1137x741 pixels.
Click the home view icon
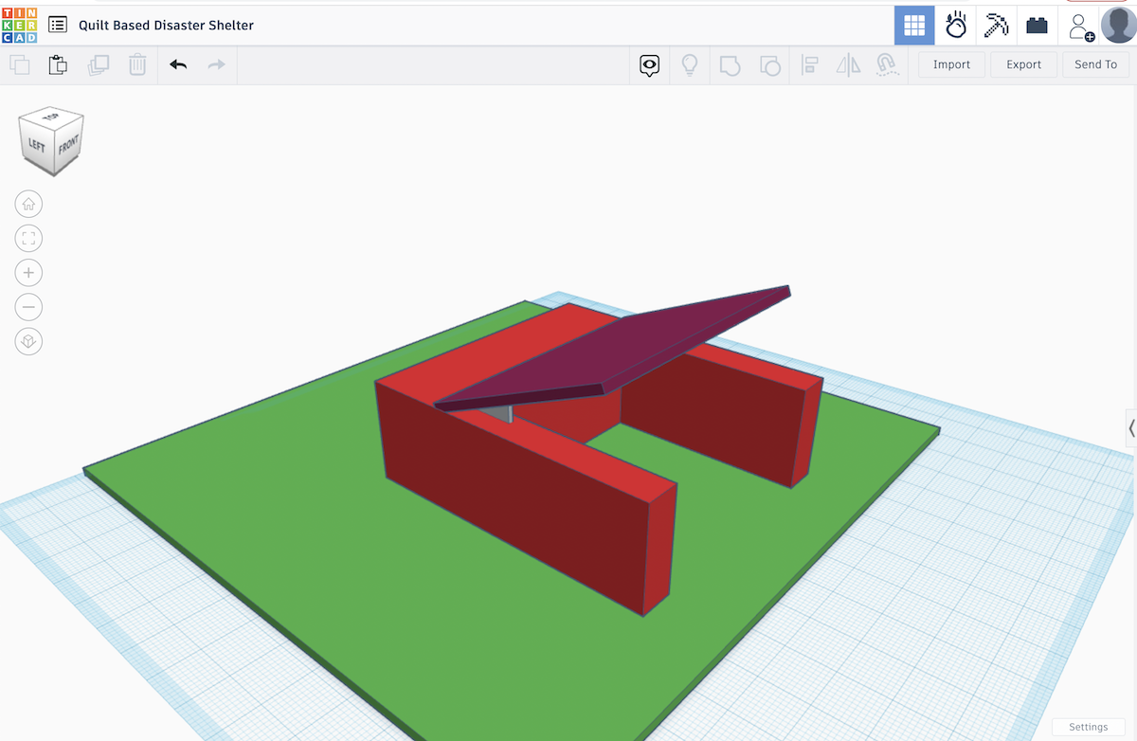coord(28,204)
